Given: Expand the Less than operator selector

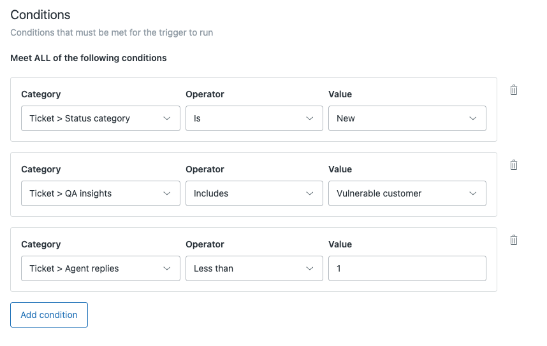Looking at the screenshot, I should click(254, 269).
